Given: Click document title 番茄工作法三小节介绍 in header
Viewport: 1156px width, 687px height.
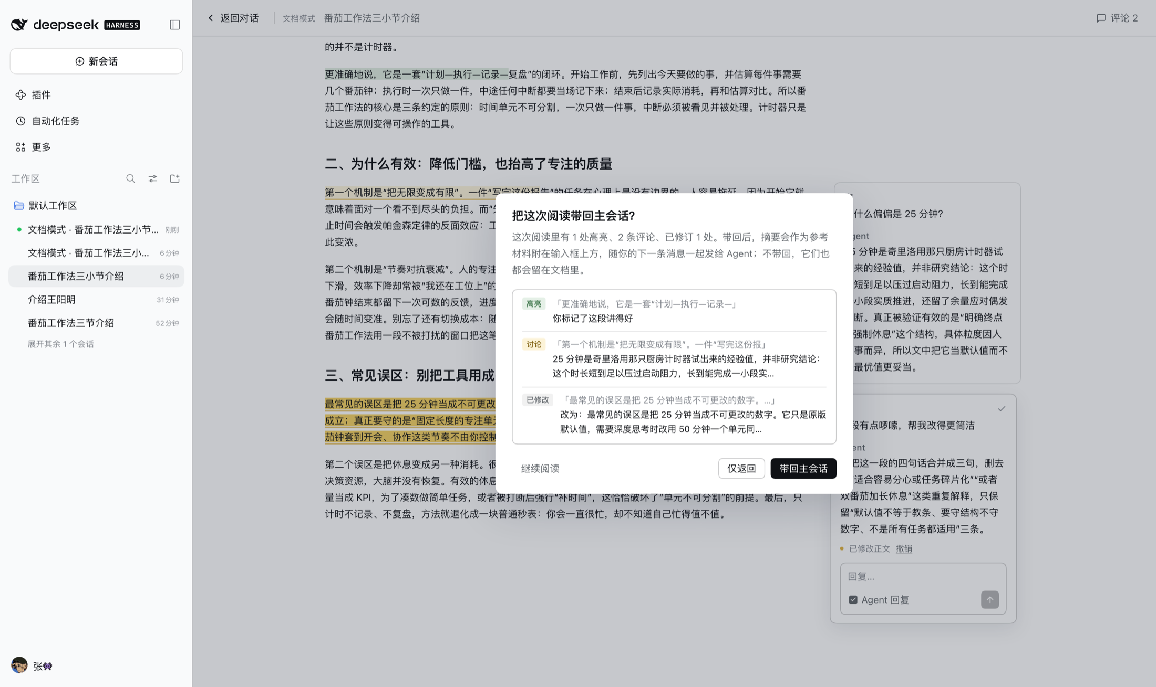Looking at the screenshot, I should 372,18.
